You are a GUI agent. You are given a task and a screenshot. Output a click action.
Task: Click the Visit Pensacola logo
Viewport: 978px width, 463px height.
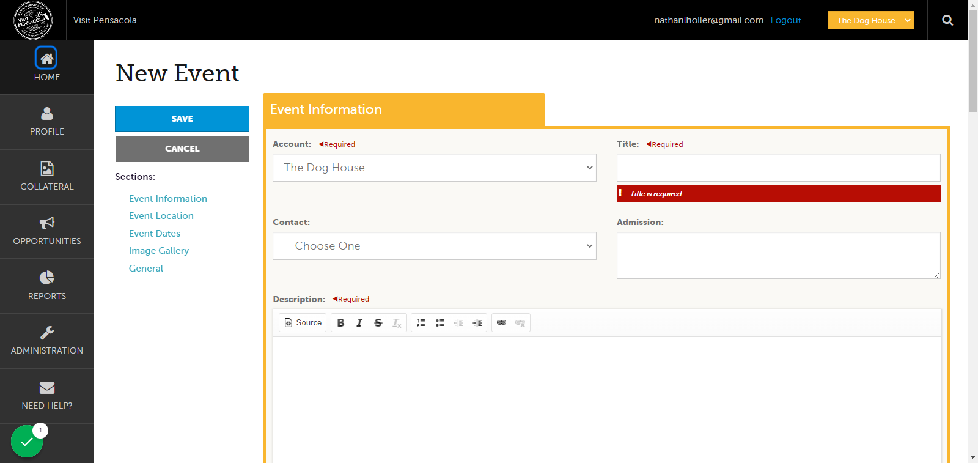point(33,20)
